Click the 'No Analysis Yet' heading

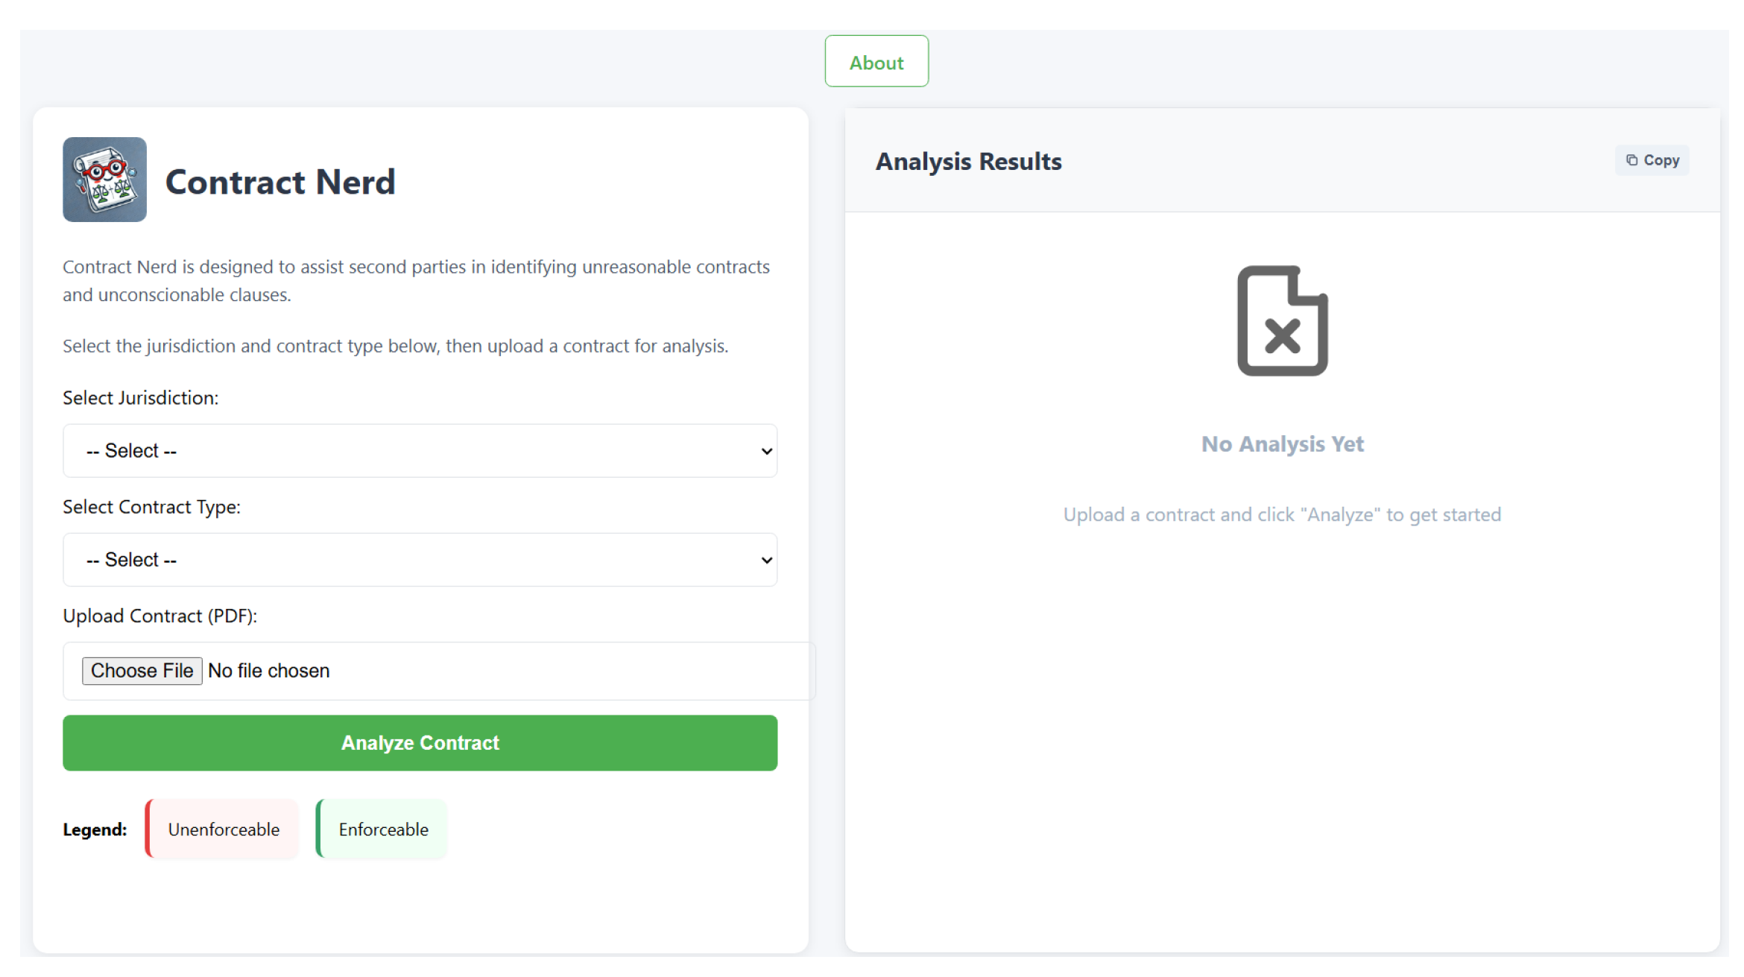pos(1282,443)
